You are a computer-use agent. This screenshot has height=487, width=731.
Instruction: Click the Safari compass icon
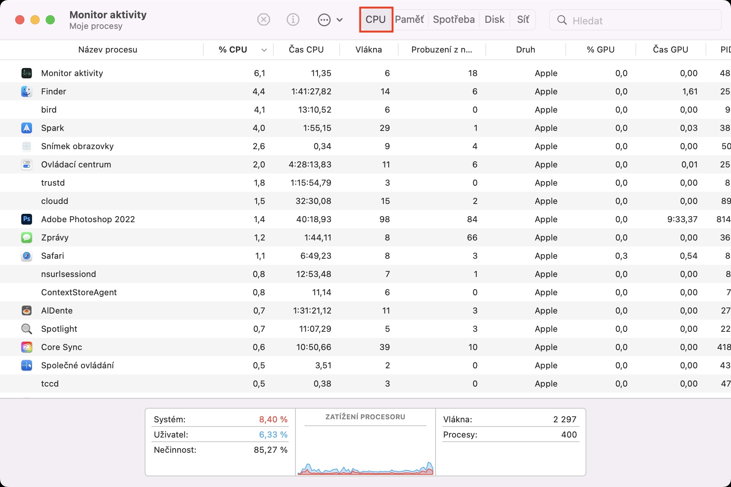26,256
